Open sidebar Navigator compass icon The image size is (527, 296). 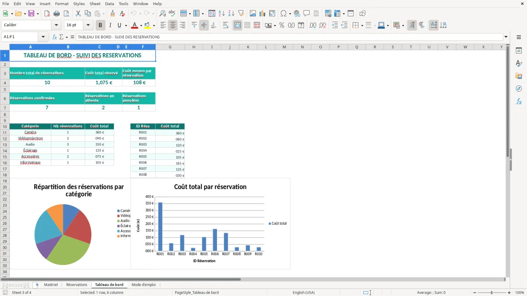point(519,89)
